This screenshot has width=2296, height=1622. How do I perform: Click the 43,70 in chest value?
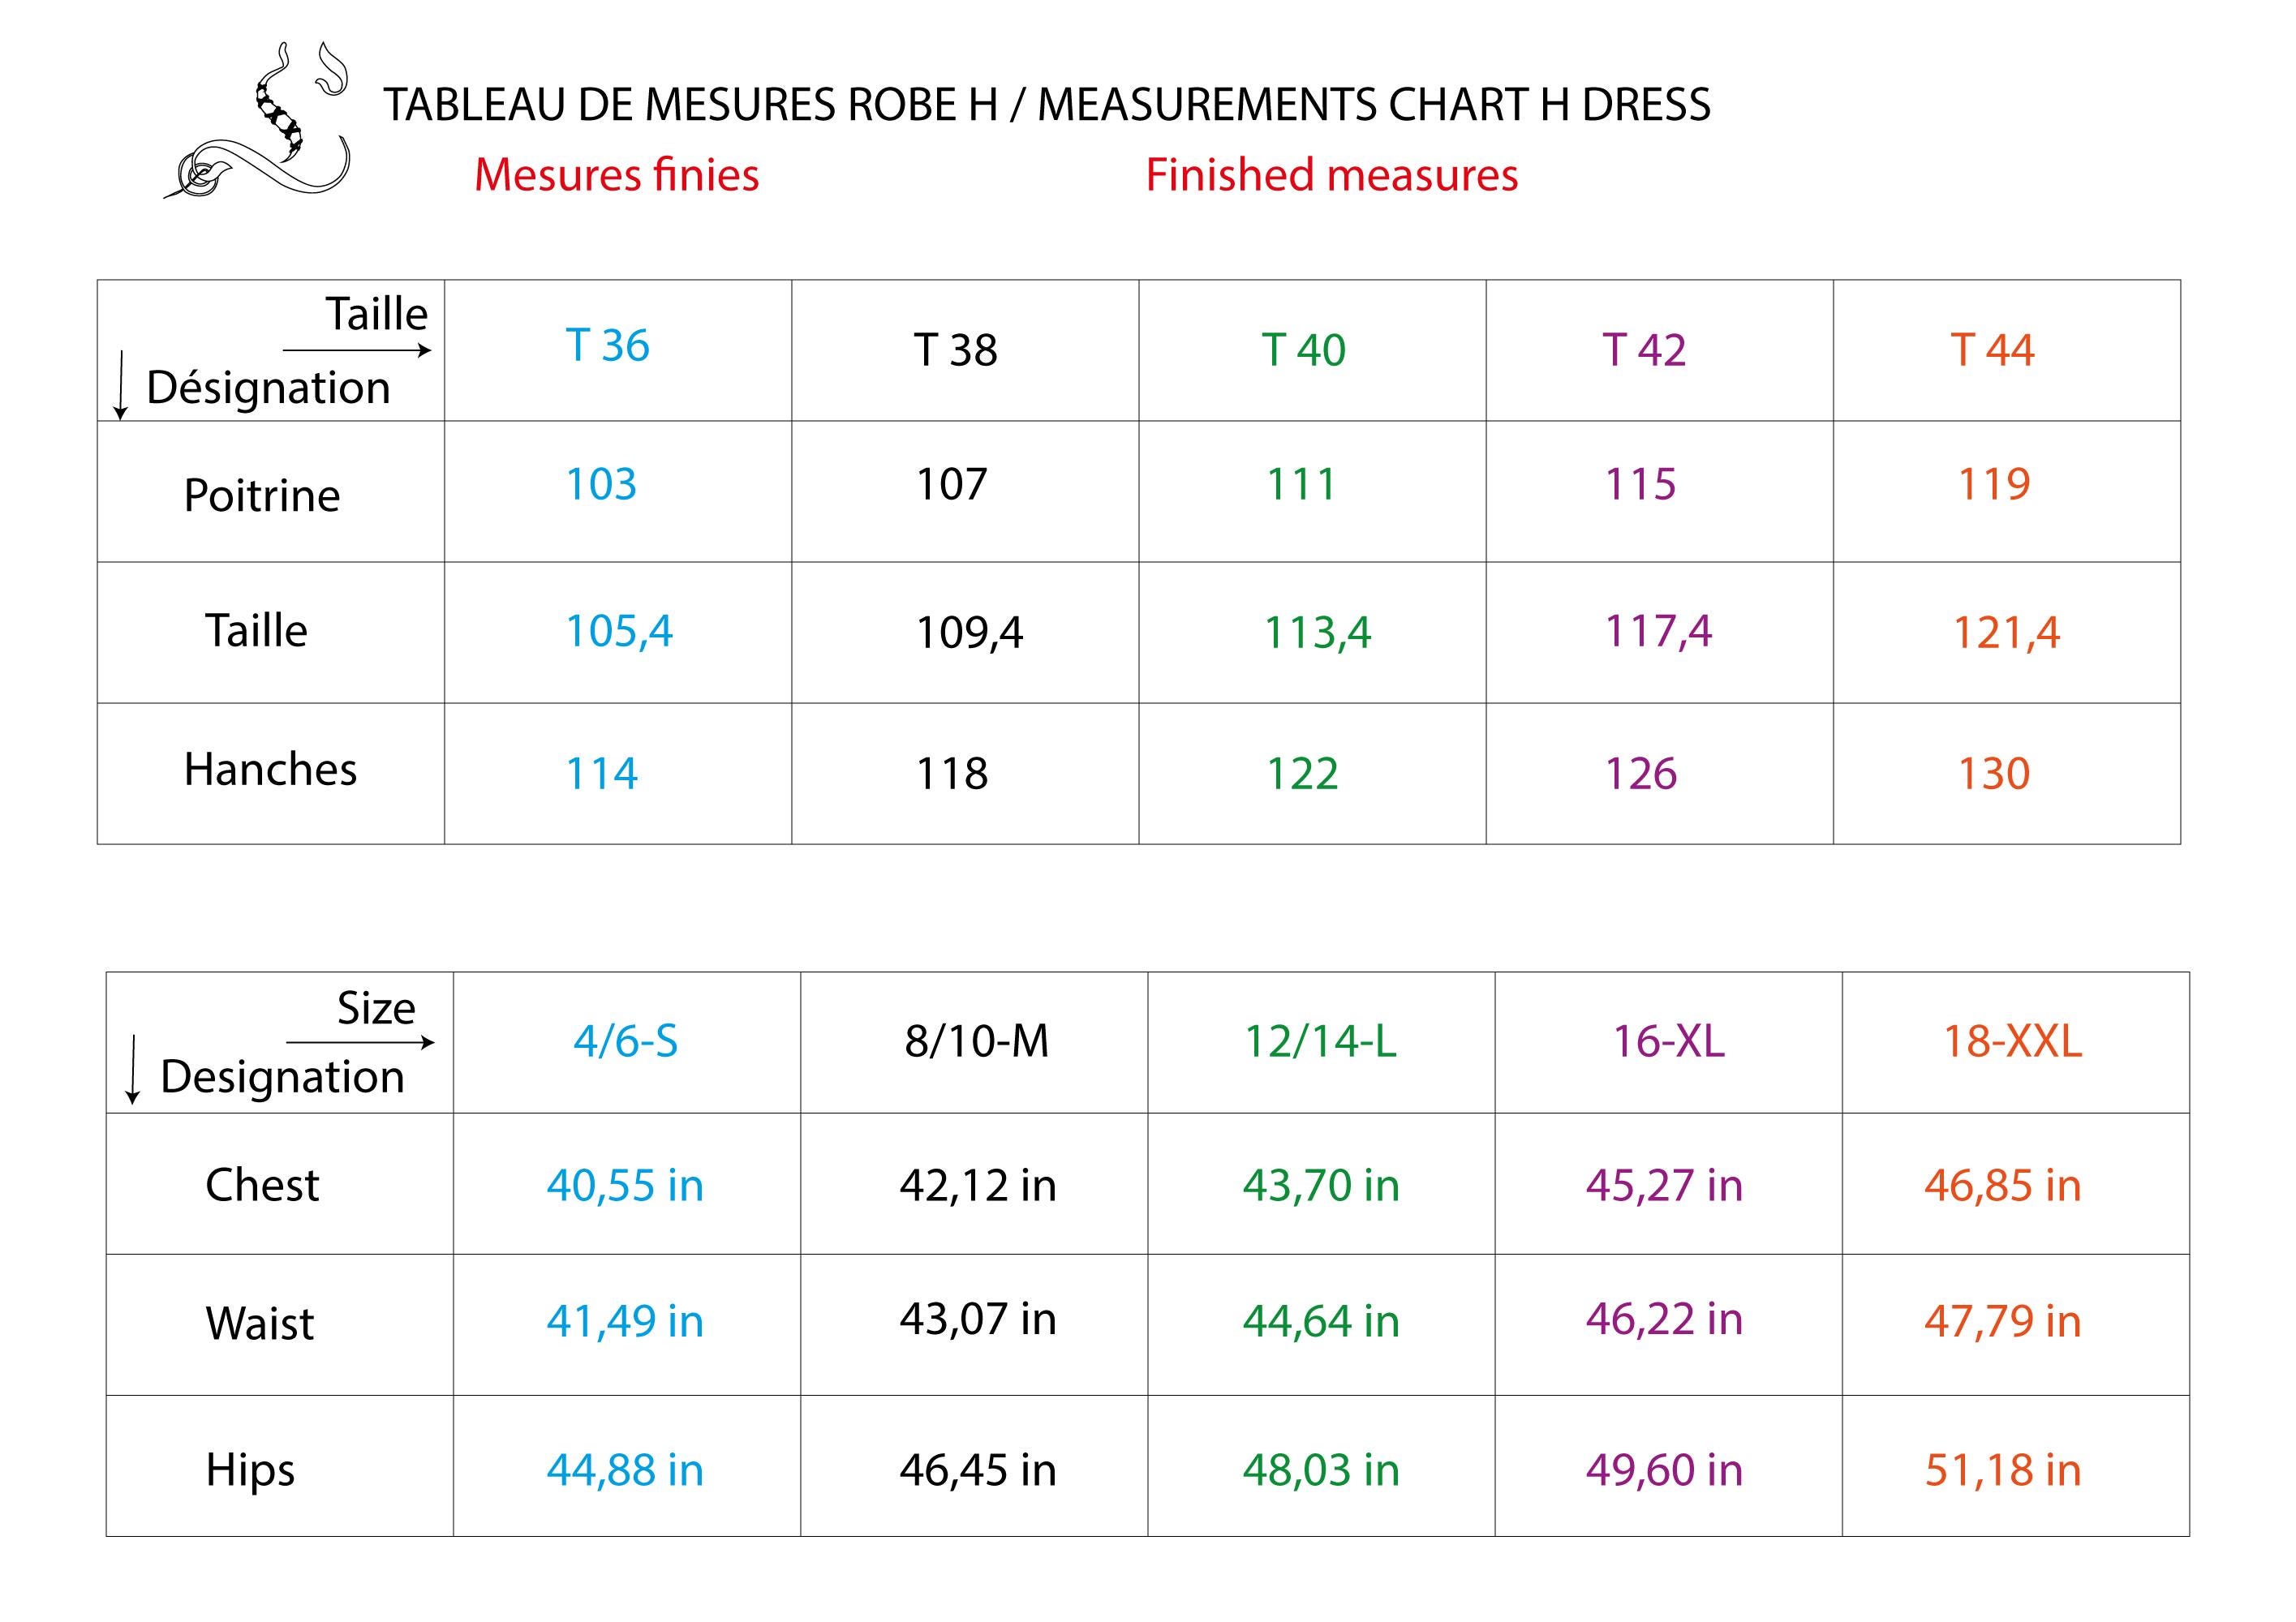tap(1321, 1185)
